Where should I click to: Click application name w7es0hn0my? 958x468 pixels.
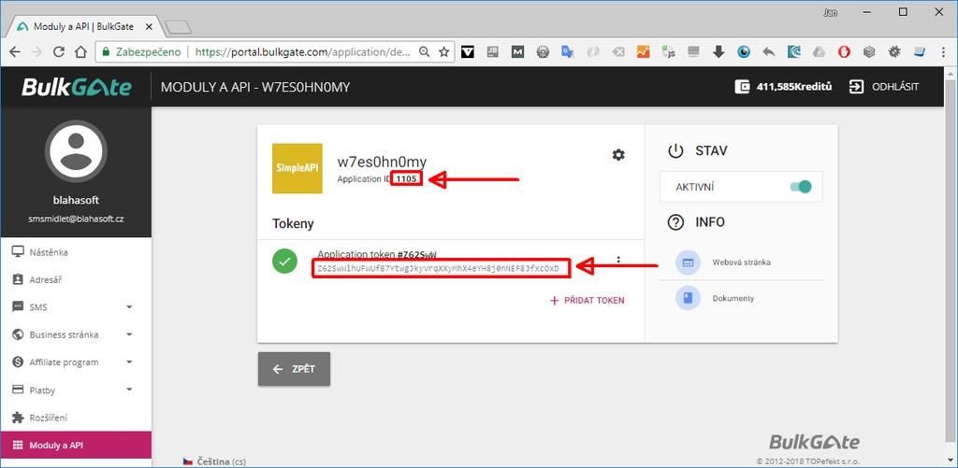point(382,162)
